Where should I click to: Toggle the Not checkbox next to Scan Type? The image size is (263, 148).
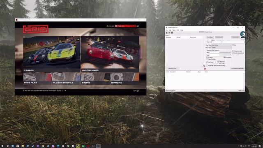click(233, 45)
